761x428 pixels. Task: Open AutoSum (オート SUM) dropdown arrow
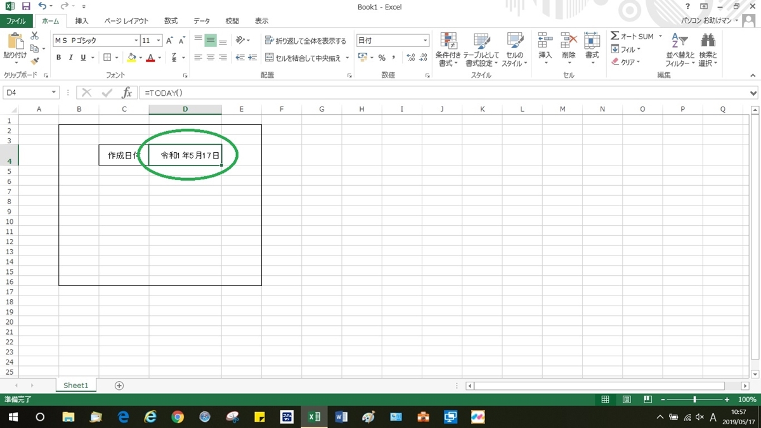click(660, 36)
